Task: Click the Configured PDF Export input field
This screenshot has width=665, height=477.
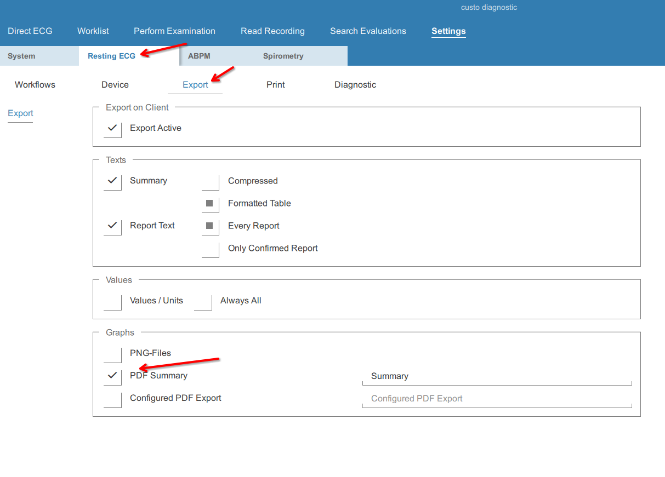Action: [x=497, y=399]
